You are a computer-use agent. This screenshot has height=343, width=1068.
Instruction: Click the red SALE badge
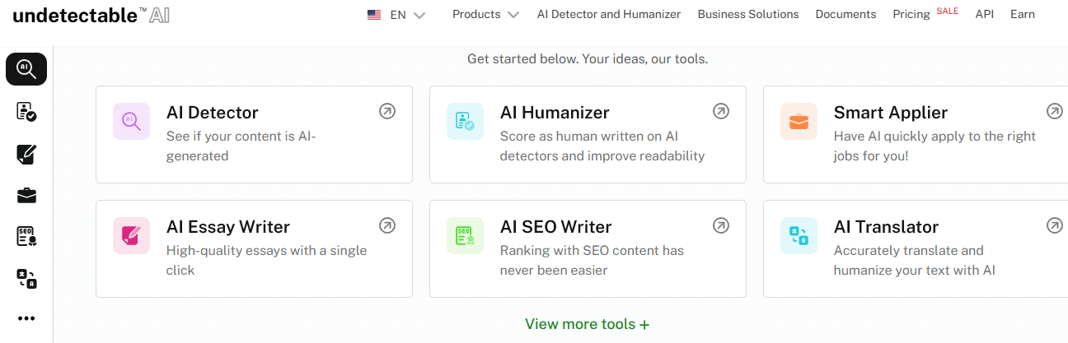948,11
